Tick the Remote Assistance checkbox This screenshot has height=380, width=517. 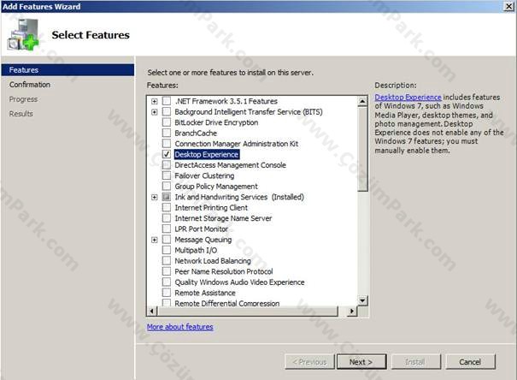click(167, 293)
